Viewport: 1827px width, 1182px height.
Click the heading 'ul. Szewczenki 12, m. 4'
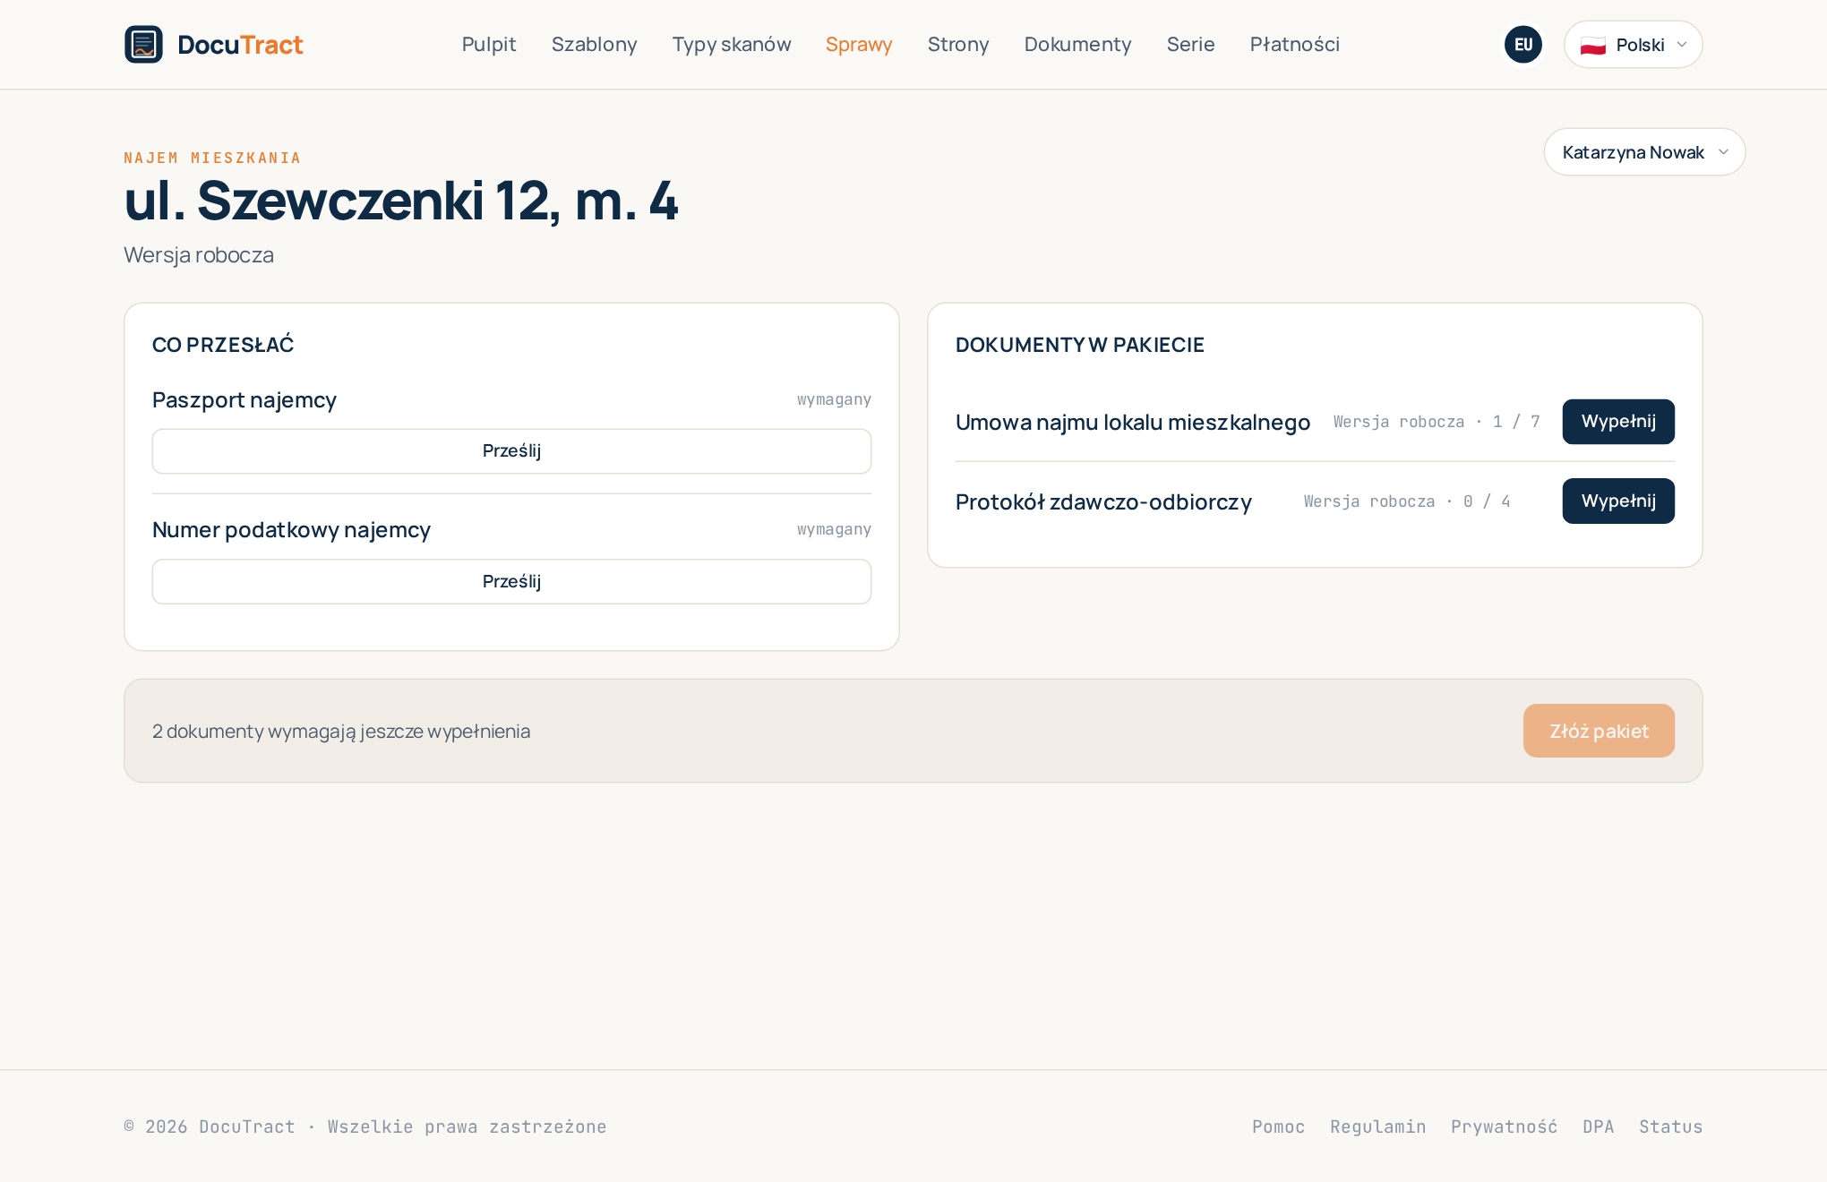pyautogui.click(x=401, y=201)
